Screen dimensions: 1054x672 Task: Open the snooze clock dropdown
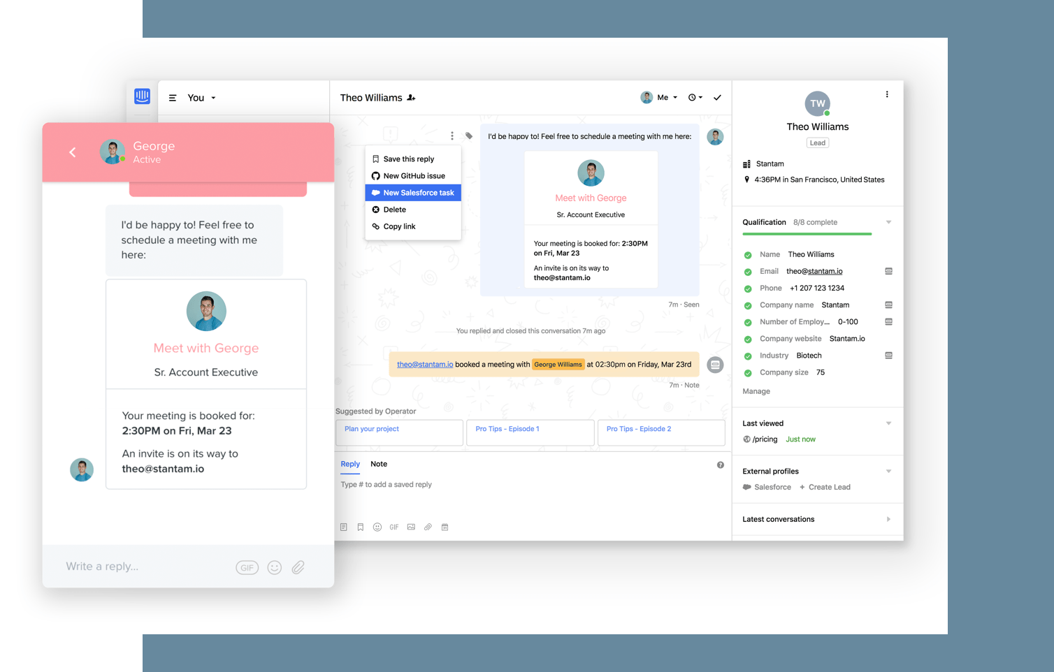[695, 98]
